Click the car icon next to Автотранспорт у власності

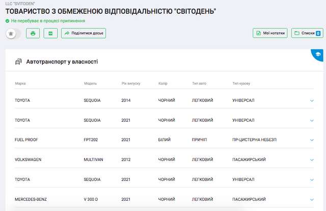18,62
